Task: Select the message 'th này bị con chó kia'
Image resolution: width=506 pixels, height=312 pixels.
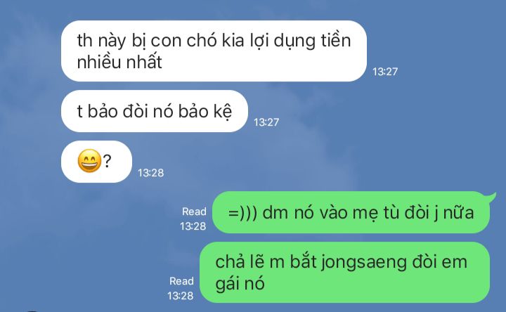Action: (x=214, y=51)
